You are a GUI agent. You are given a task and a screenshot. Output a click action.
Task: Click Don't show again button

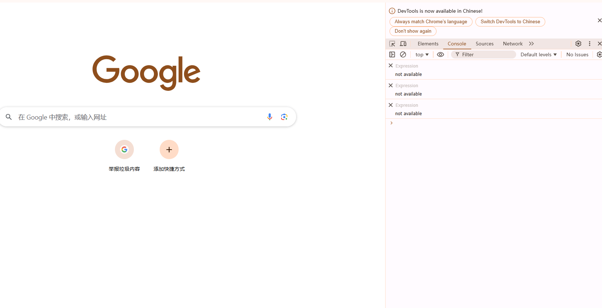tap(413, 31)
